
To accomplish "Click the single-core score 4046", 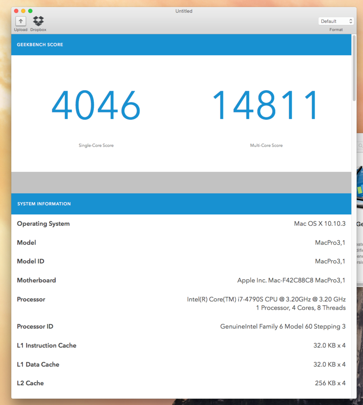I will point(96,105).
